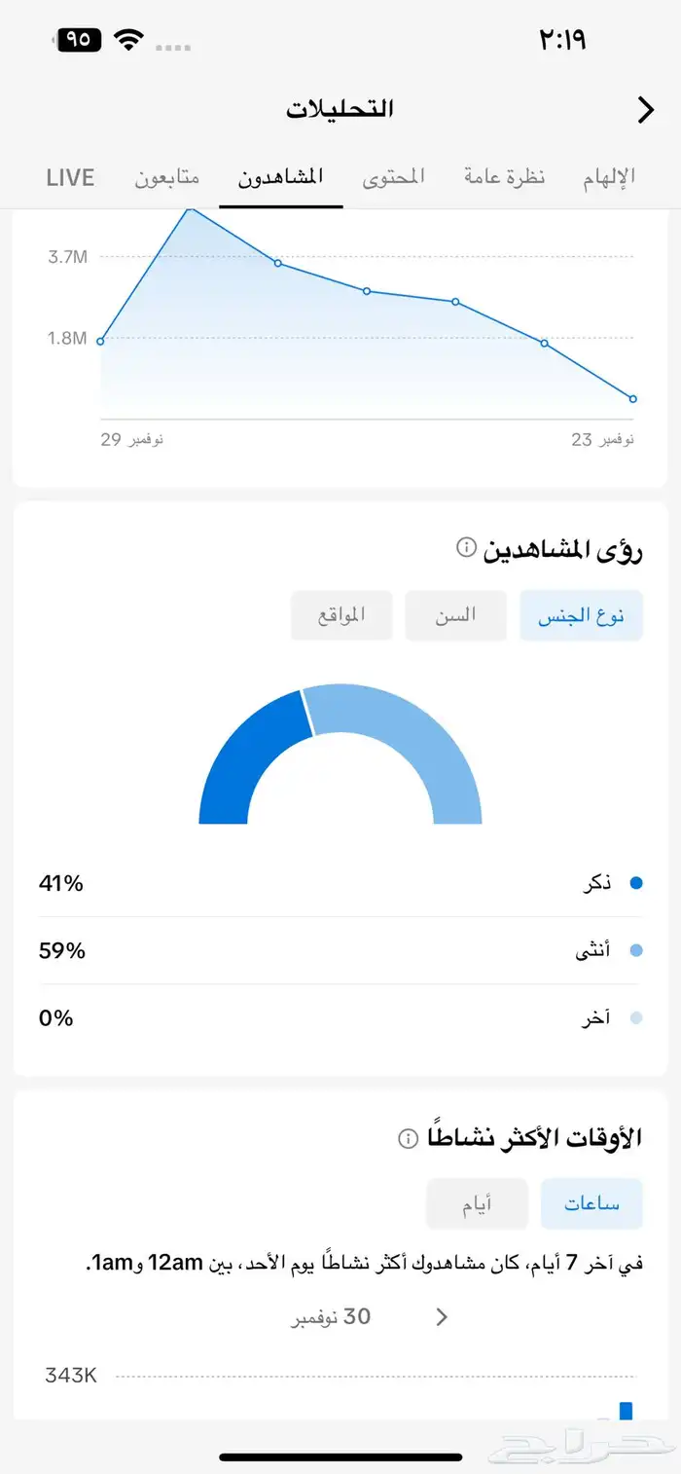Select the November 23 data point on the chart
The image size is (681, 1474).
click(x=632, y=398)
